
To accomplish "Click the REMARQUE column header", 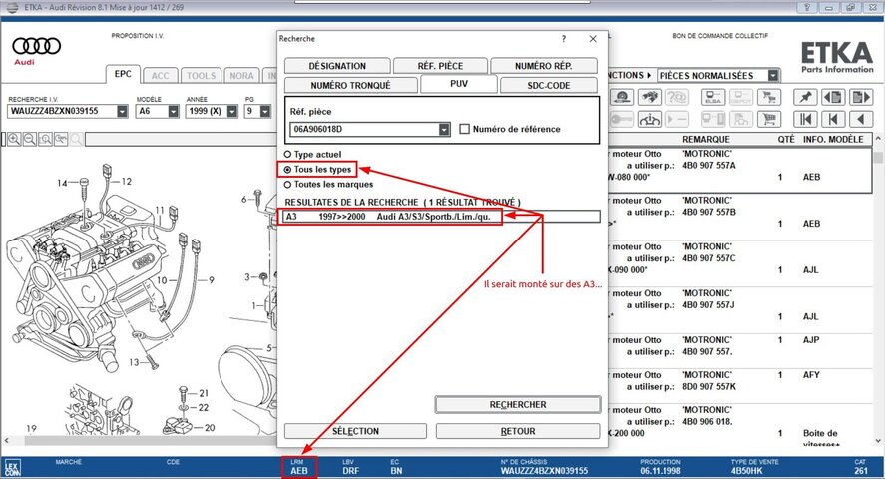I will click(x=706, y=139).
